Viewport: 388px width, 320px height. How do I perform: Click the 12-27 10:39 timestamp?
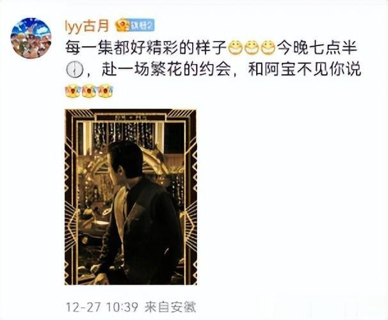102,307
